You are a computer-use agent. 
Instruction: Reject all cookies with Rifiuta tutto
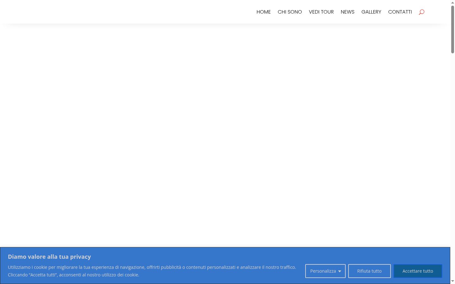coord(369,271)
